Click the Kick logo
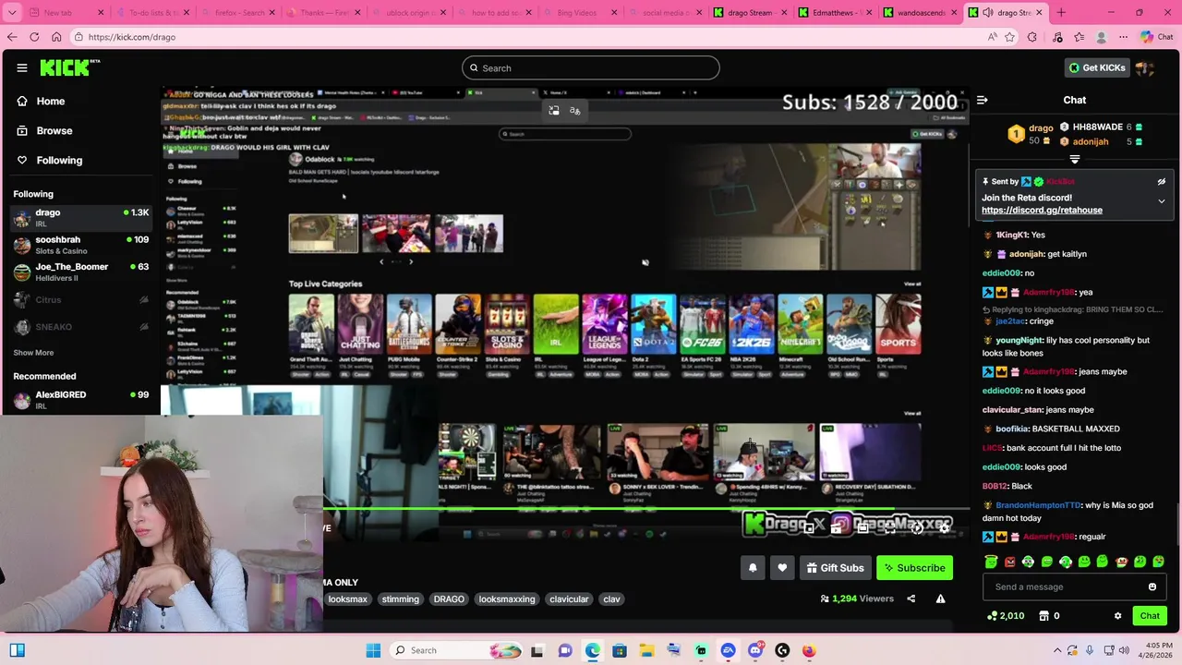The image size is (1182, 665). [69, 67]
